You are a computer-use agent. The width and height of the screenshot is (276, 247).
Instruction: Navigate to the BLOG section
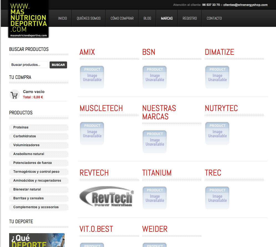(147, 18)
